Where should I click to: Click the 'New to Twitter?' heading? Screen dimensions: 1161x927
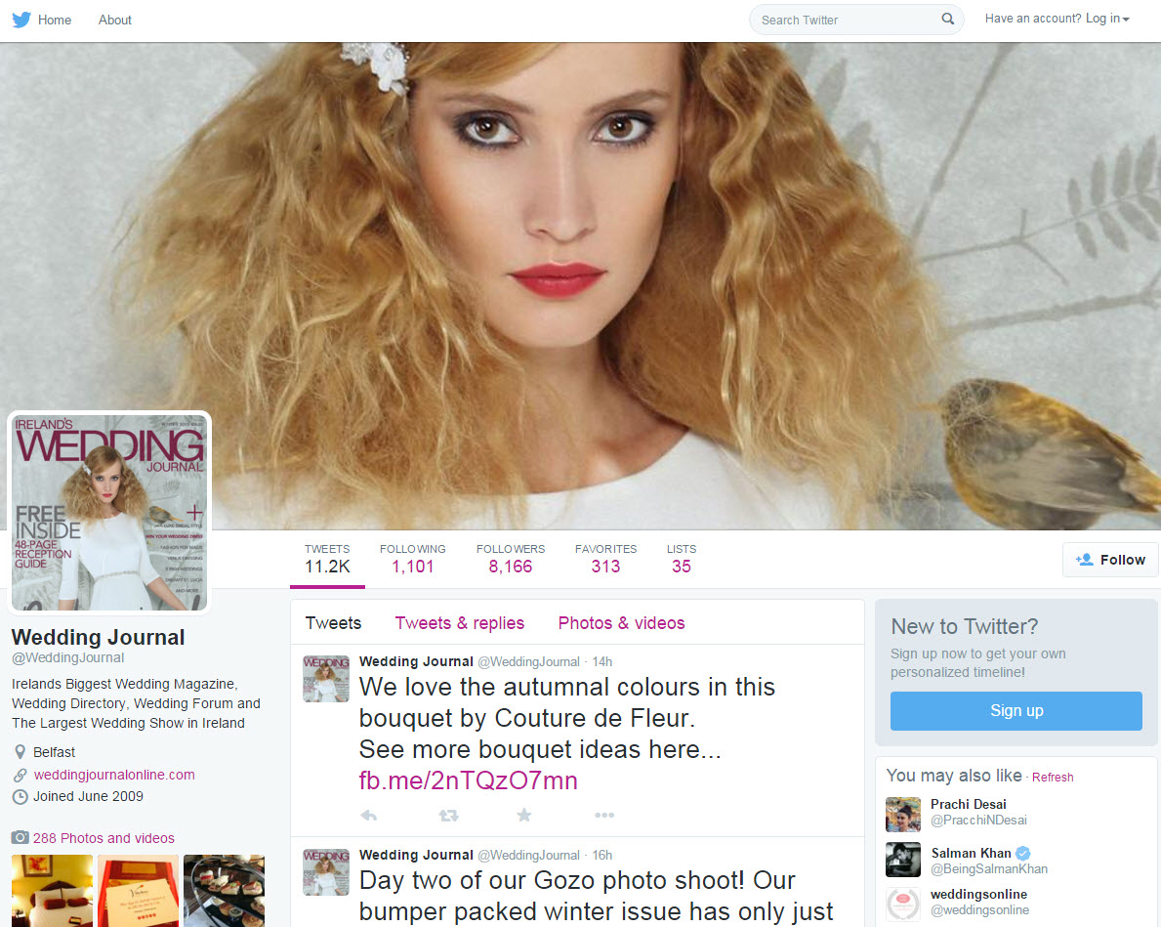[x=964, y=627]
